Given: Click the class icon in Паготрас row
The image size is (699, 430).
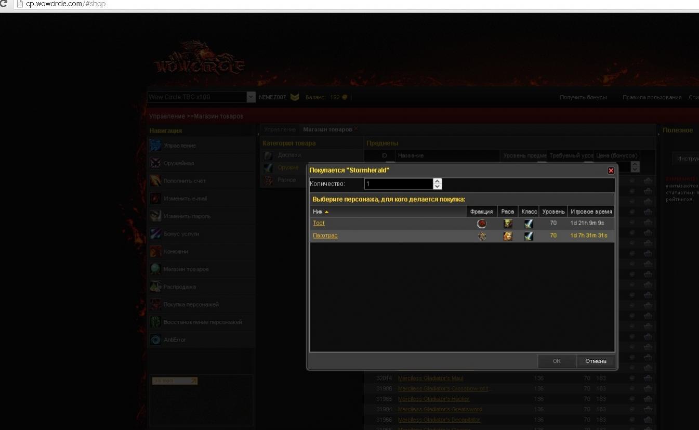Looking at the screenshot, I should [x=529, y=236].
